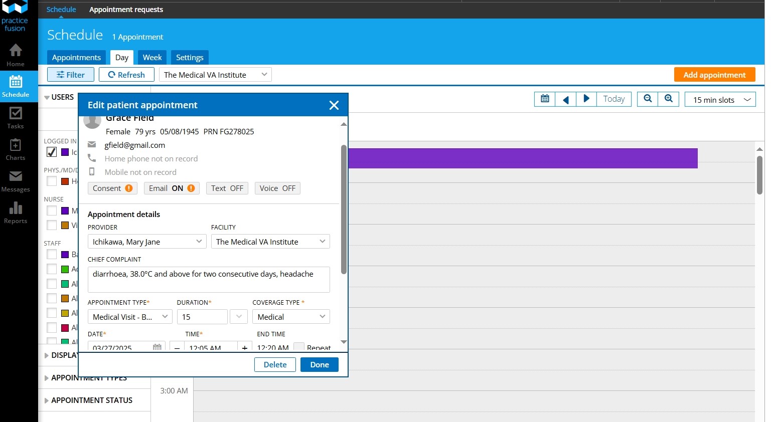Image resolution: width=771 pixels, height=422 pixels.
Task: Go to previous day with left arrow
Action: [566, 99]
